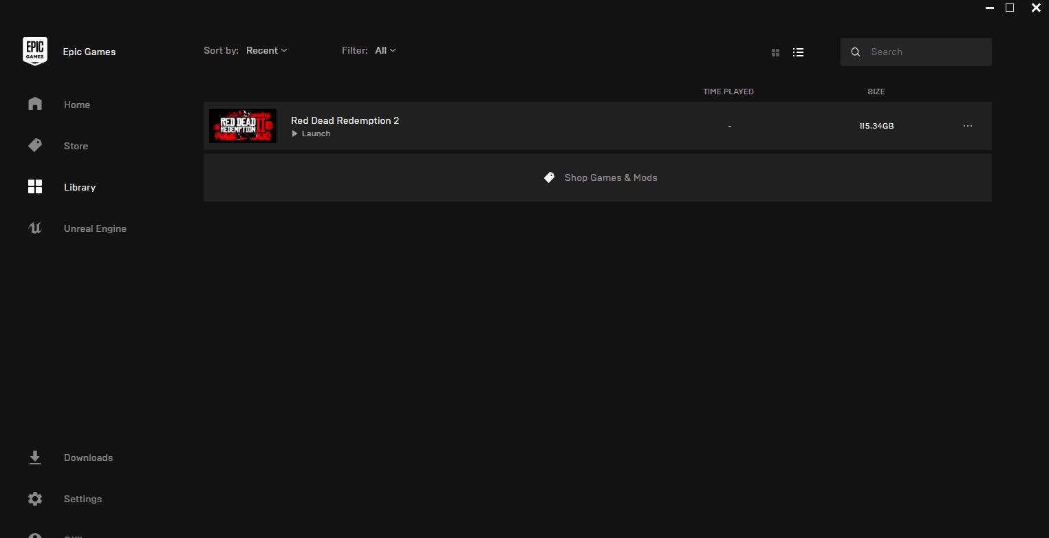This screenshot has width=1049, height=538.
Task: Click the magnifier search icon
Action: [856, 52]
